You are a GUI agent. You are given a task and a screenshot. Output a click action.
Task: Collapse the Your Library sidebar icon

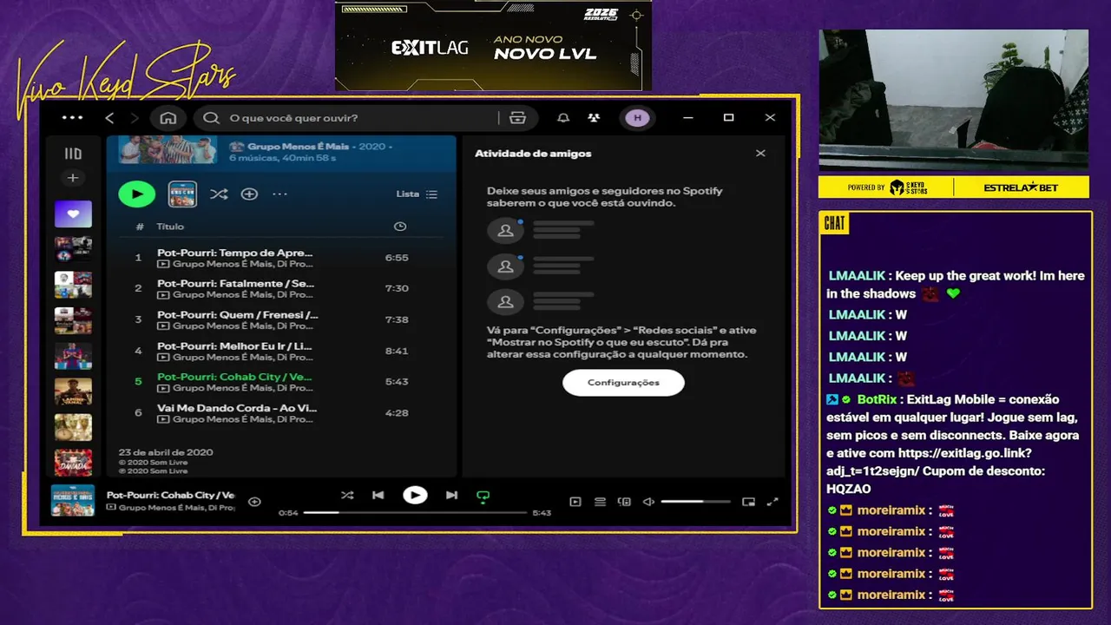tap(73, 154)
